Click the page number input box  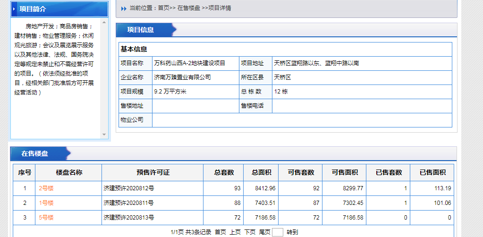278,232
